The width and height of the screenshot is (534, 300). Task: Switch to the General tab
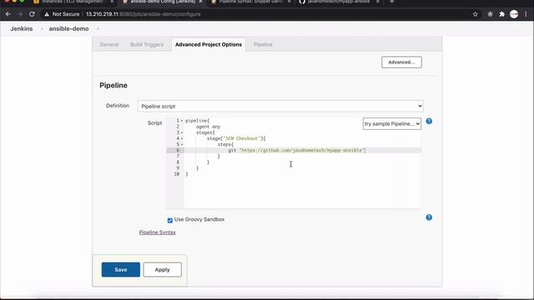click(x=109, y=44)
